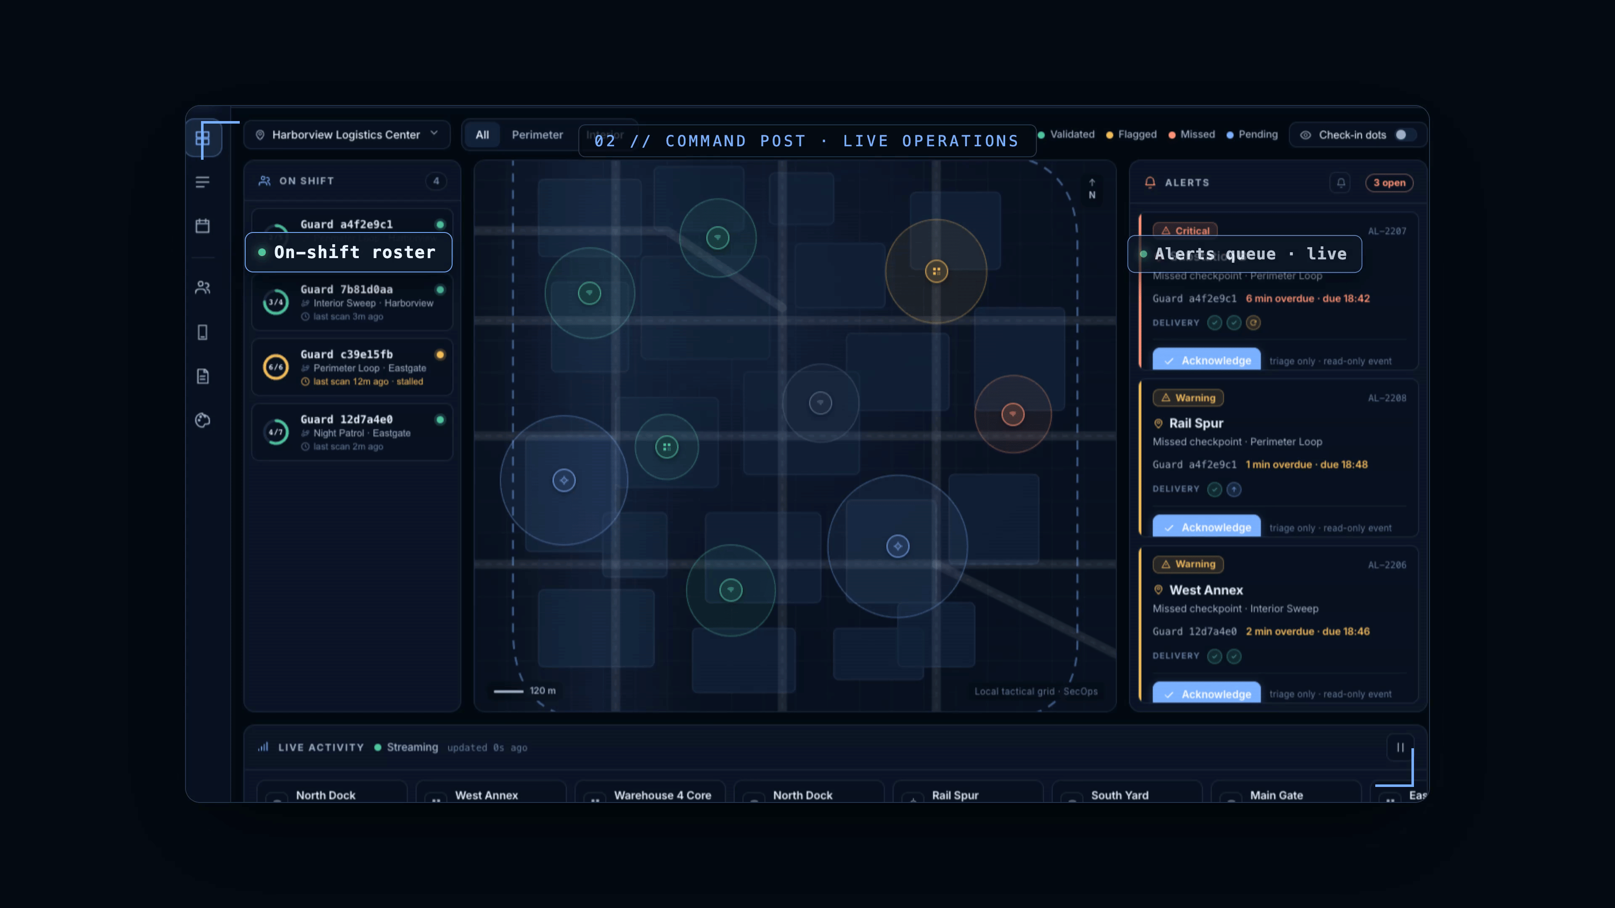1615x908 pixels.
Task: Select the orange flagged marker on map
Action: tap(936, 271)
